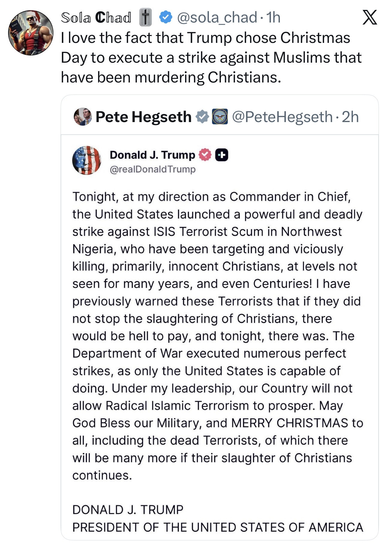Open the Donald J. Trump display name
The image size is (387, 547).
(152, 155)
